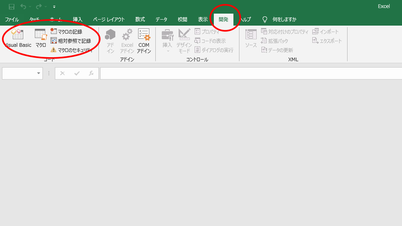Switch to the 校閲 (Review) tab
Image resolution: width=402 pixels, height=226 pixels.
pyautogui.click(x=183, y=19)
